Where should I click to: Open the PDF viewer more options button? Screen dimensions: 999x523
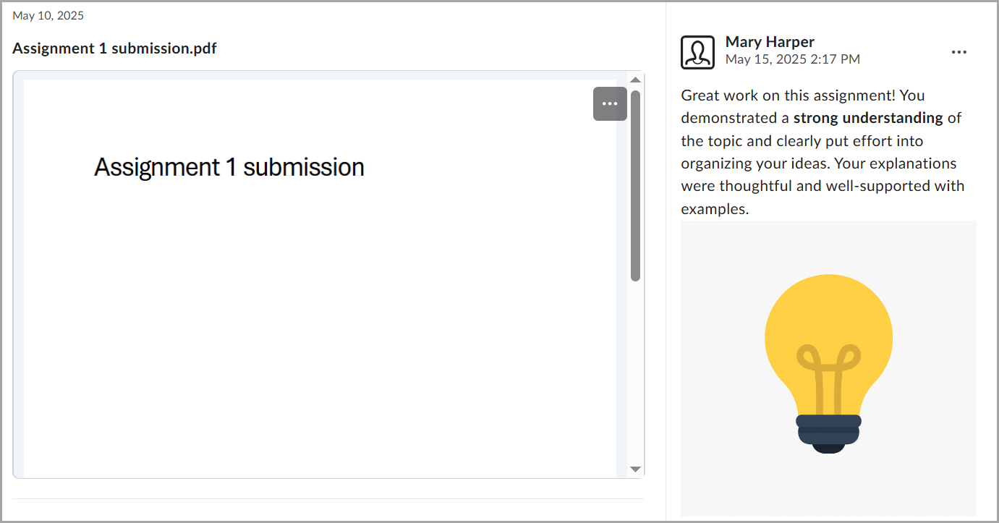pyautogui.click(x=610, y=103)
